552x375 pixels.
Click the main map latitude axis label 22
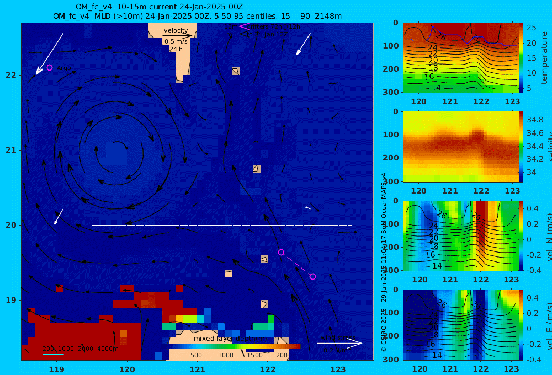[x=11, y=75]
